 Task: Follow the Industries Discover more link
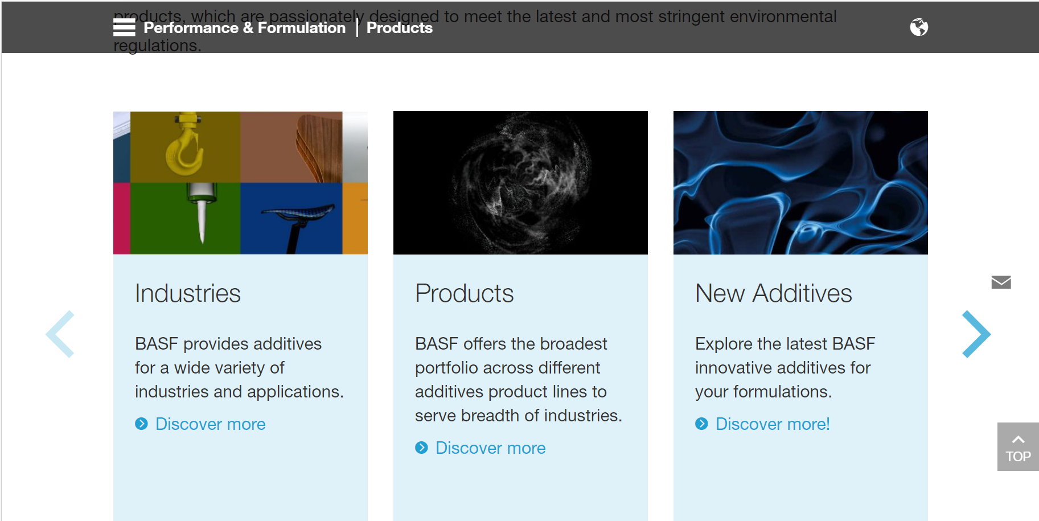point(210,424)
